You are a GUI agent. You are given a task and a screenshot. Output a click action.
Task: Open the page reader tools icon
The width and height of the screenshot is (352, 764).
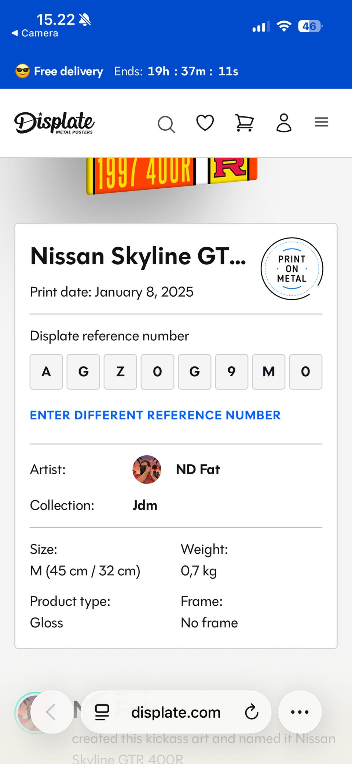click(102, 712)
